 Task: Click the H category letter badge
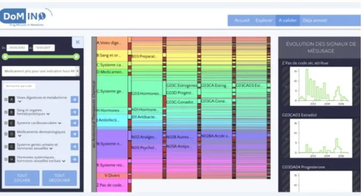tap(12, 159)
